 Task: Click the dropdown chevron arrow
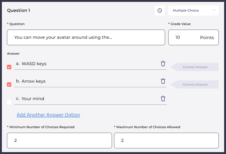click(214, 10)
